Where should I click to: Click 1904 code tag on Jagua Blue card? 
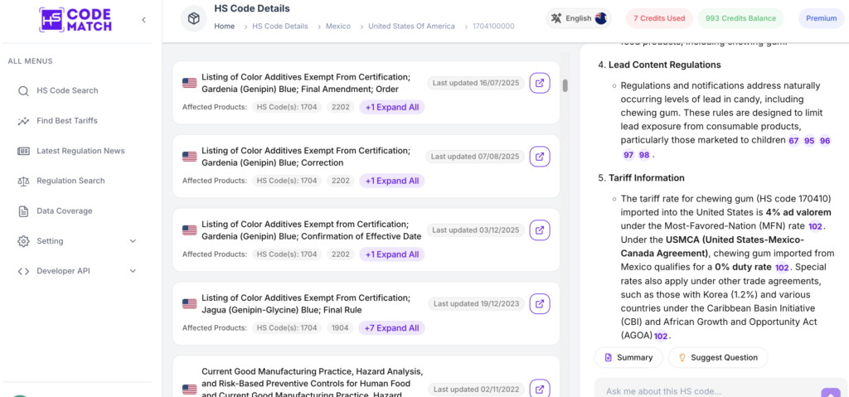[340, 328]
